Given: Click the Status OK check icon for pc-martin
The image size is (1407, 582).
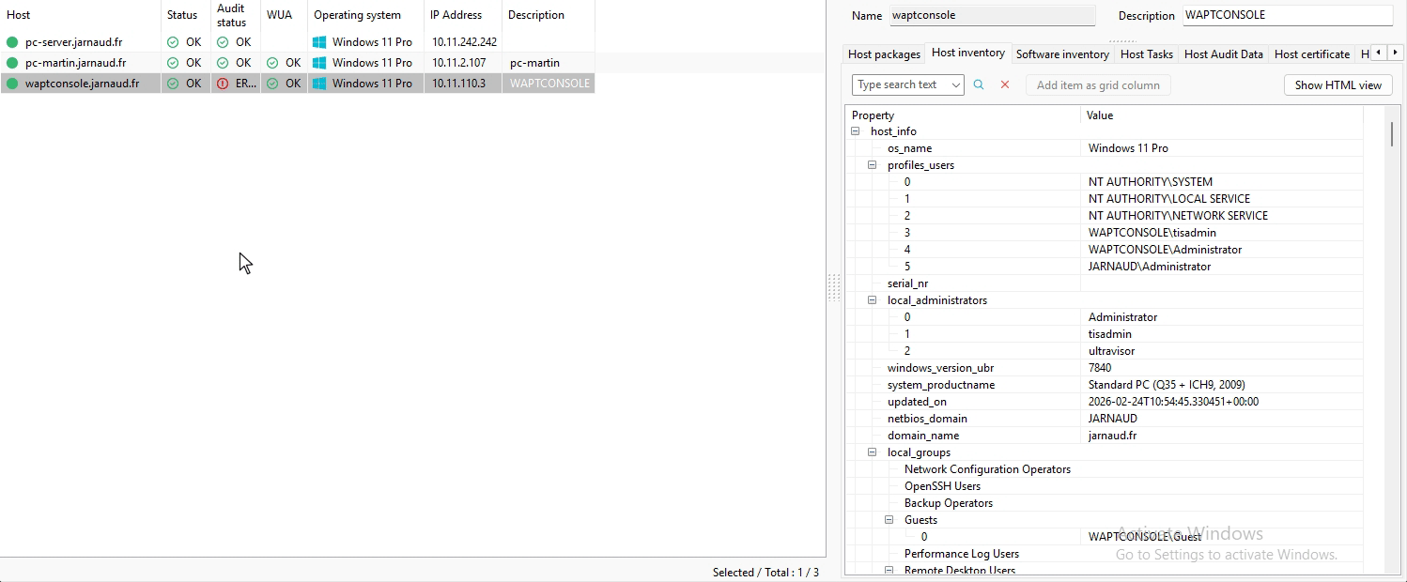Looking at the screenshot, I should (x=173, y=63).
